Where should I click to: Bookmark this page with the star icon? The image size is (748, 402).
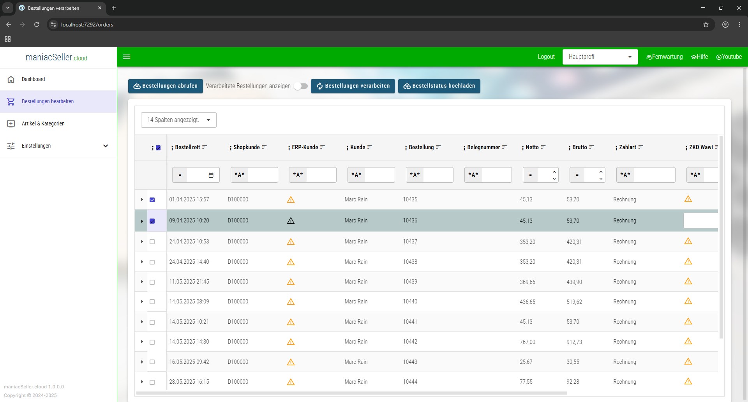[x=706, y=25]
